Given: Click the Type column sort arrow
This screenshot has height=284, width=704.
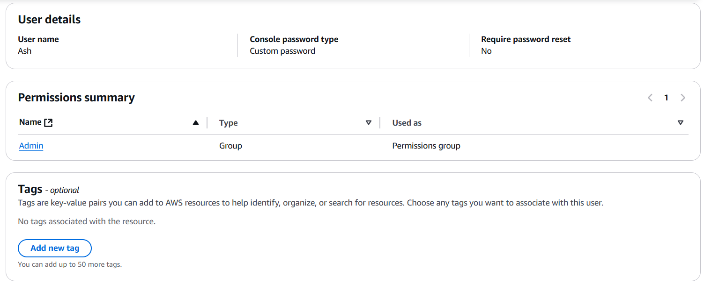Looking at the screenshot, I should point(369,123).
